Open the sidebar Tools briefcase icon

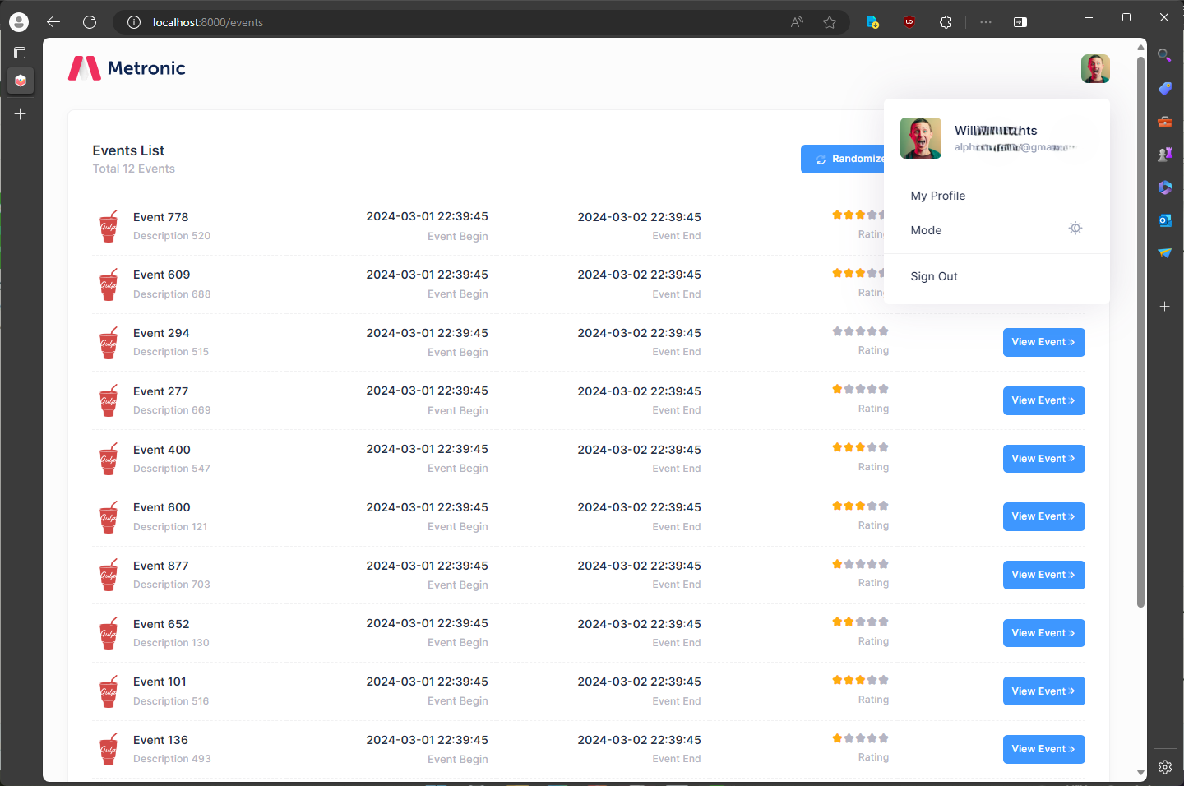click(x=1164, y=122)
